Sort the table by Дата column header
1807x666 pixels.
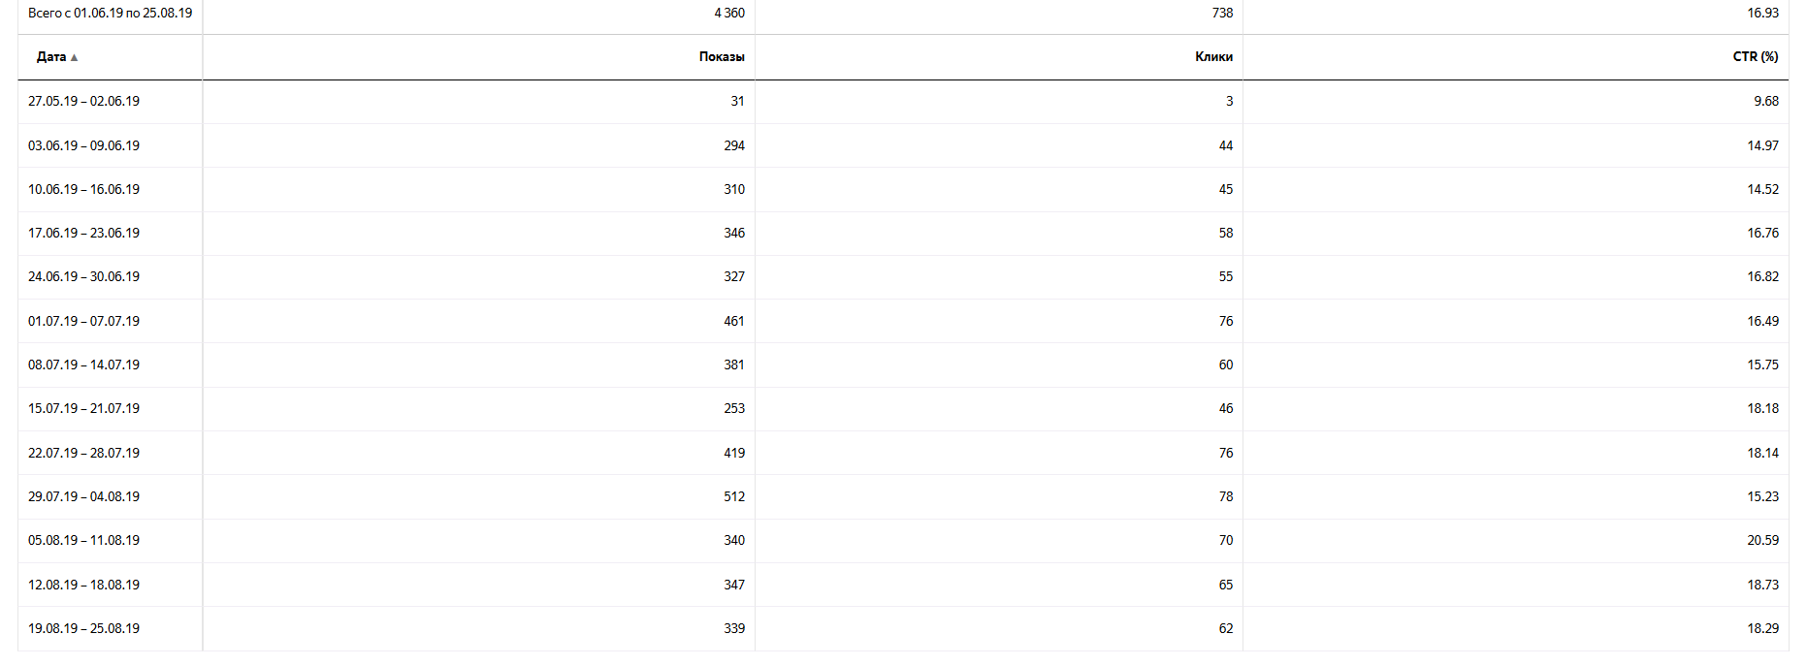pos(51,57)
